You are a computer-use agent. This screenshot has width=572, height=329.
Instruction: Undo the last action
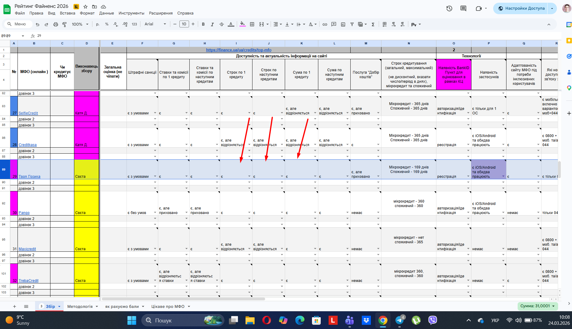37,24
